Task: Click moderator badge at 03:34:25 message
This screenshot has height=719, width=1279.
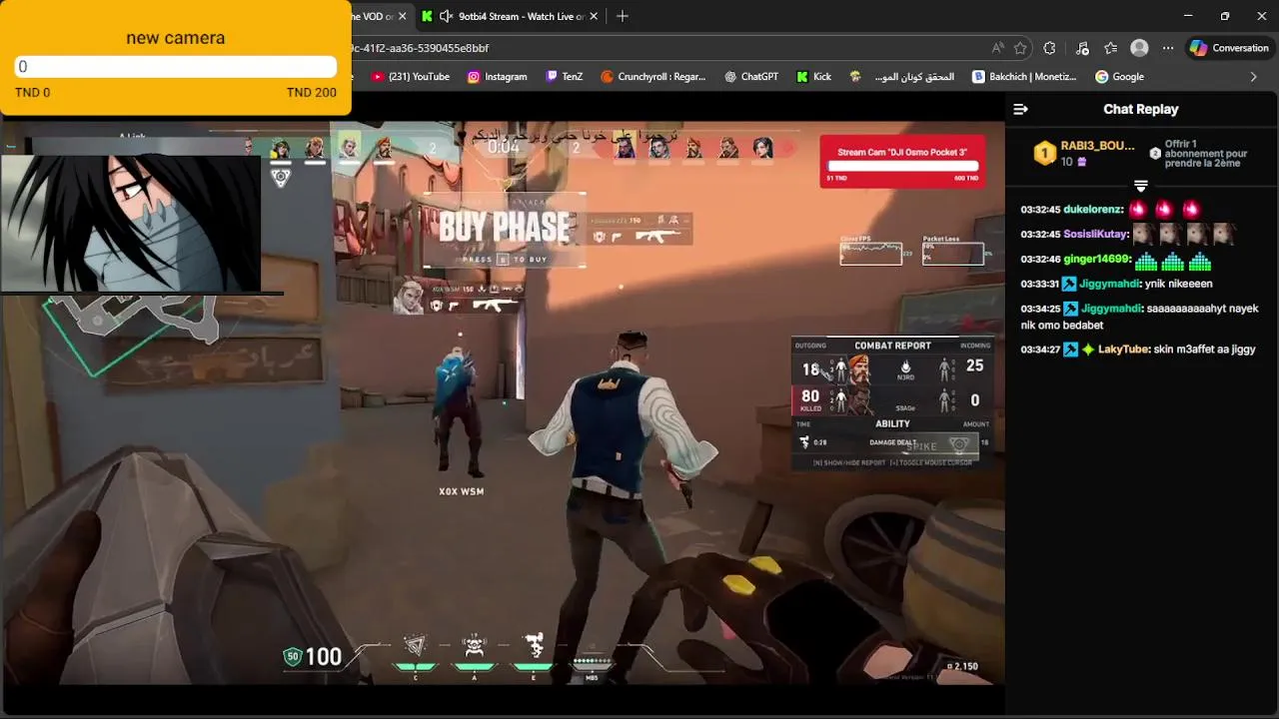Action: click(x=1069, y=309)
